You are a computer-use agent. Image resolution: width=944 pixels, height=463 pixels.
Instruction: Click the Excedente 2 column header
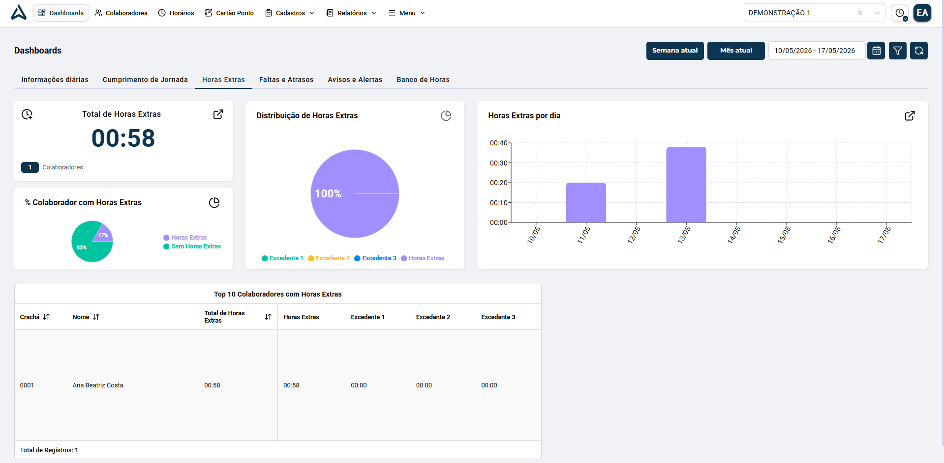tap(433, 317)
